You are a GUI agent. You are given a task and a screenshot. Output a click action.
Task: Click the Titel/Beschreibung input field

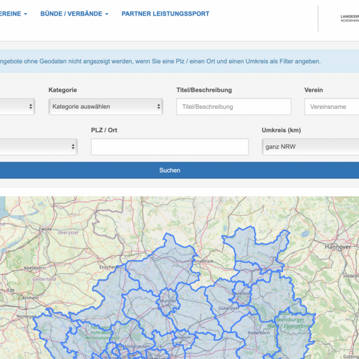tap(234, 107)
